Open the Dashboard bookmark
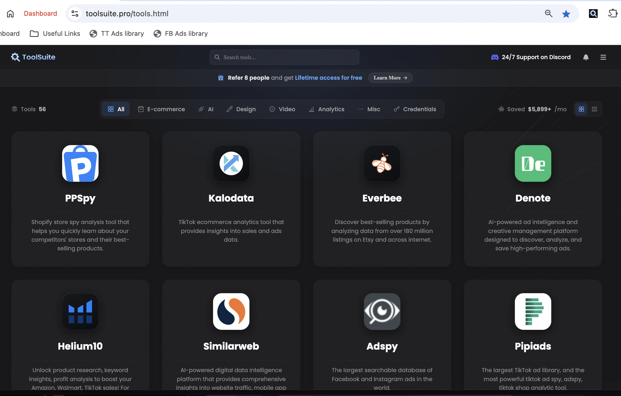This screenshot has width=621, height=396. (40, 14)
